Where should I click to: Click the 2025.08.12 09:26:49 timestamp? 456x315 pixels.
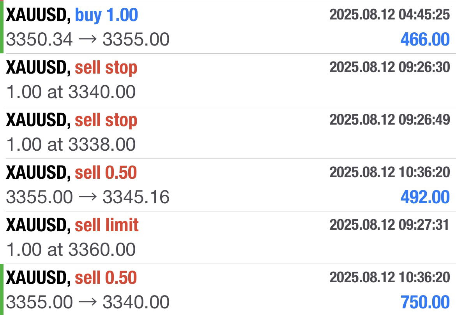[390, 120]
